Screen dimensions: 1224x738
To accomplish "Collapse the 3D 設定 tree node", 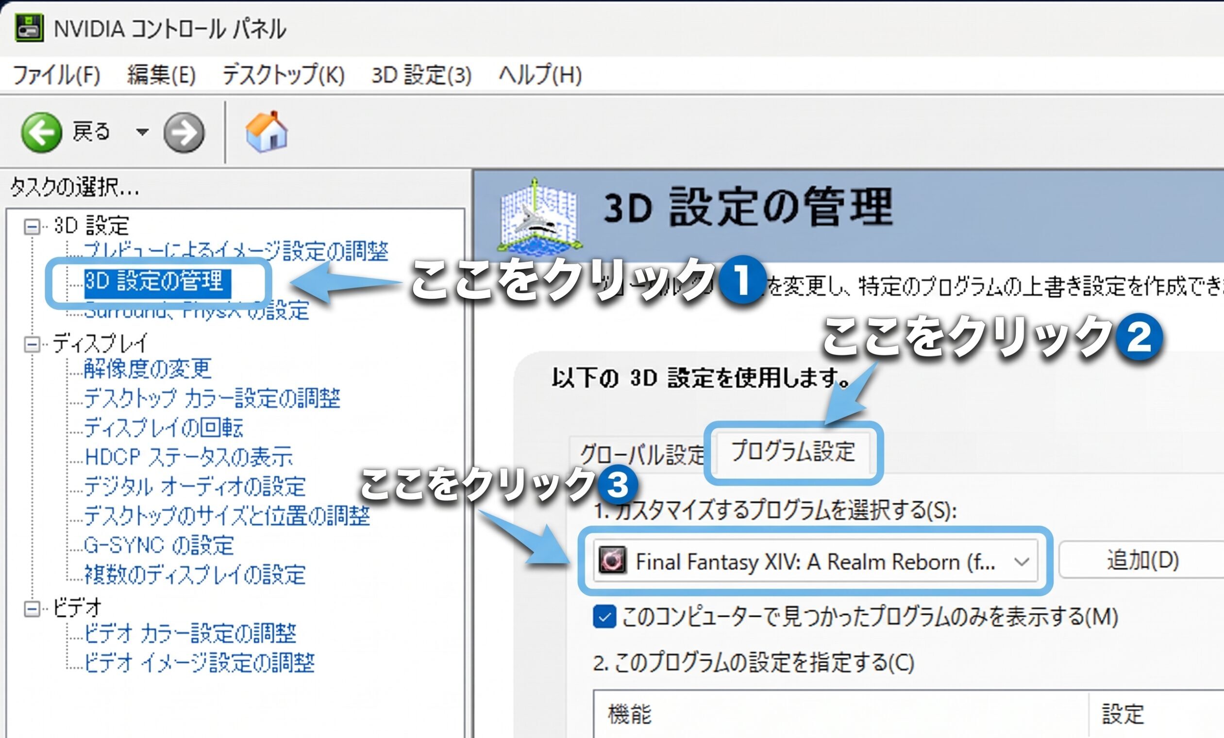I will click(x=33, y=227).
